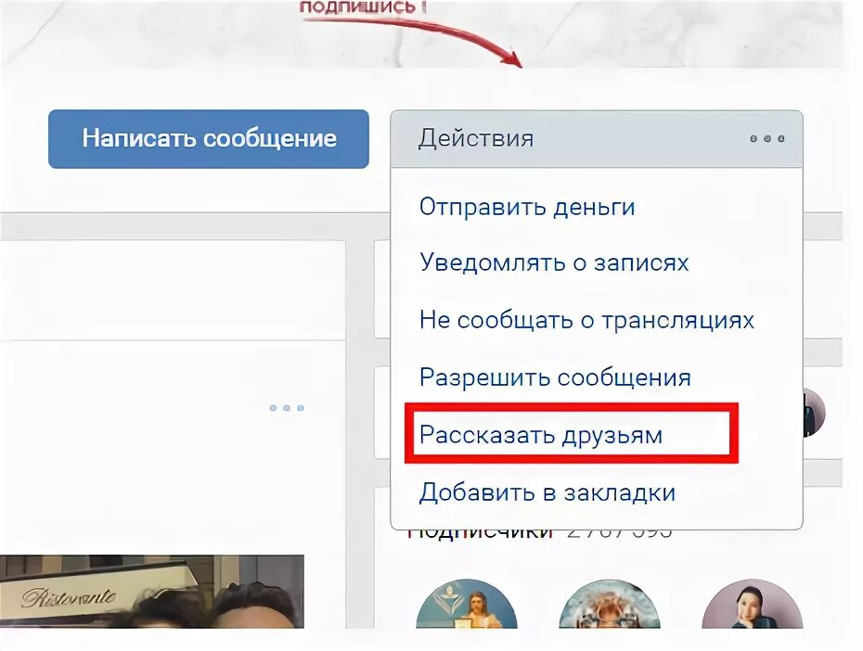Image resolution: width=863 pixels, height=651 pixels.
Task: Toggle Не сообщать о трансляциях option
Action: [x=586, y=320]
